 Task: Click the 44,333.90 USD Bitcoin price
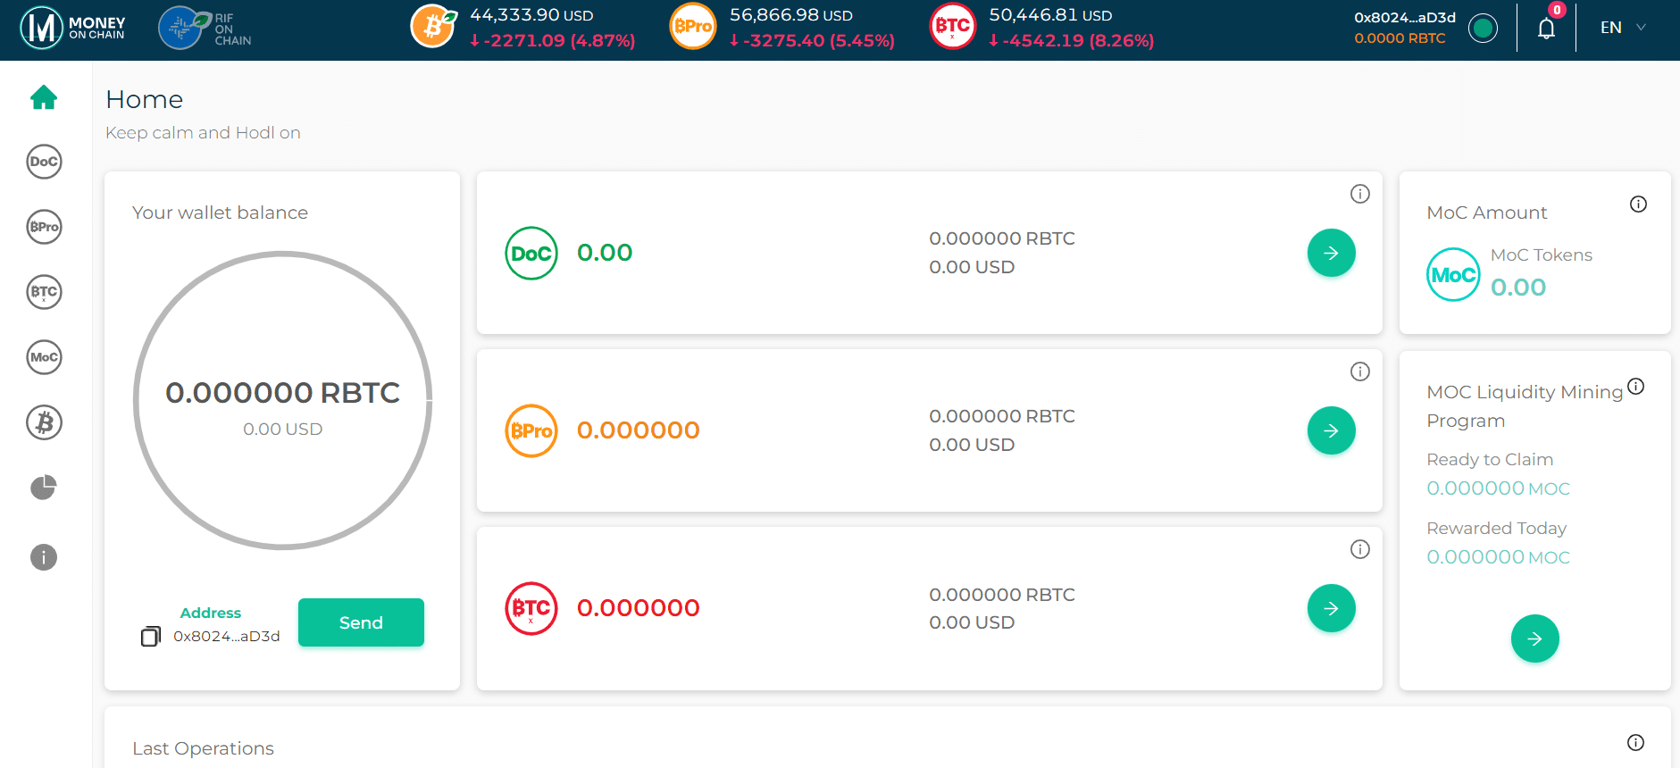(531, 15)
